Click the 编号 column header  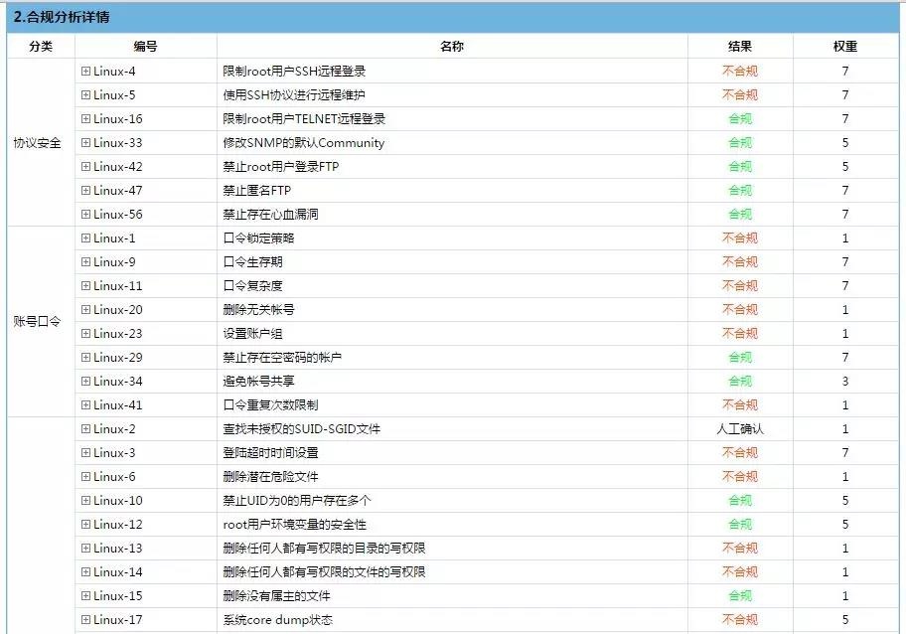point(145,47)
